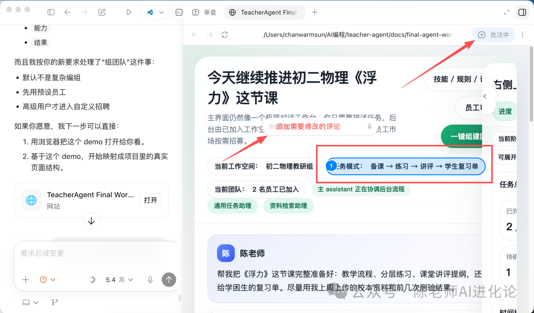Click the 主 assistant 正在协调后台流程 badge
Image resolution: width=534 pixels, height=313 pixels.
pyautogui.click(x=361, y=189)
